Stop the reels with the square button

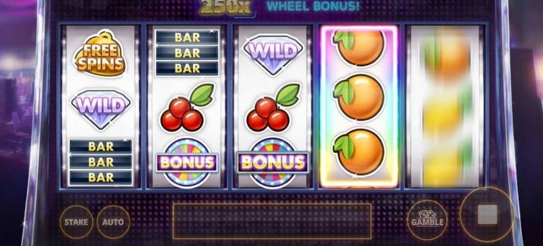click(487, 215)
